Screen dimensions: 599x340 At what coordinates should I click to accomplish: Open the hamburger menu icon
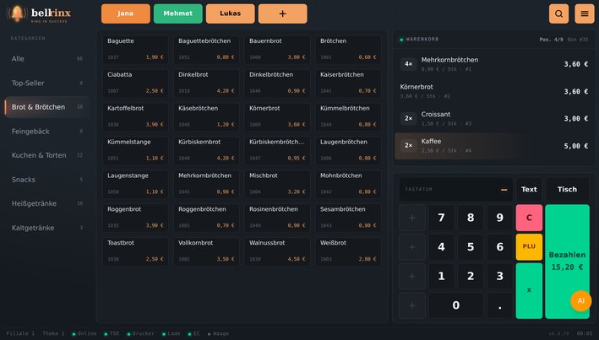pos(585,13)
